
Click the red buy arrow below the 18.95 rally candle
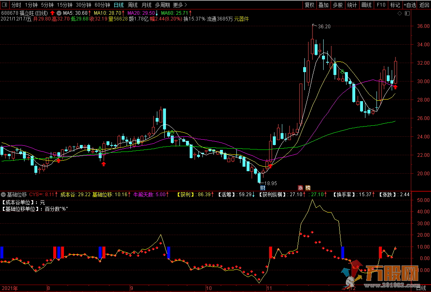click(x=270, y=165)
